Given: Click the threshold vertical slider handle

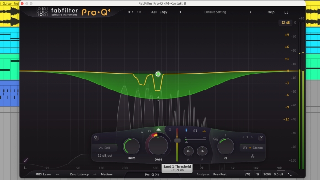Looking at the screenshot, I should 177,140.
